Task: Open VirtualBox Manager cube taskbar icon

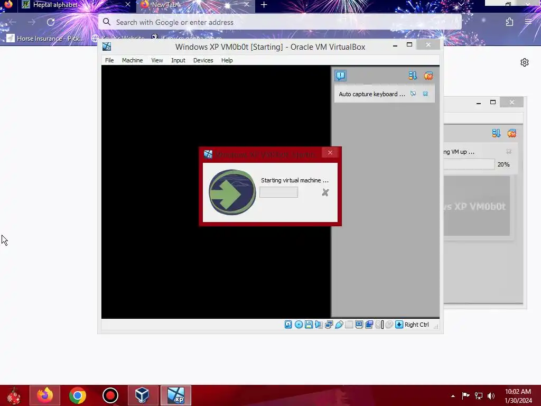Action: 143,395
